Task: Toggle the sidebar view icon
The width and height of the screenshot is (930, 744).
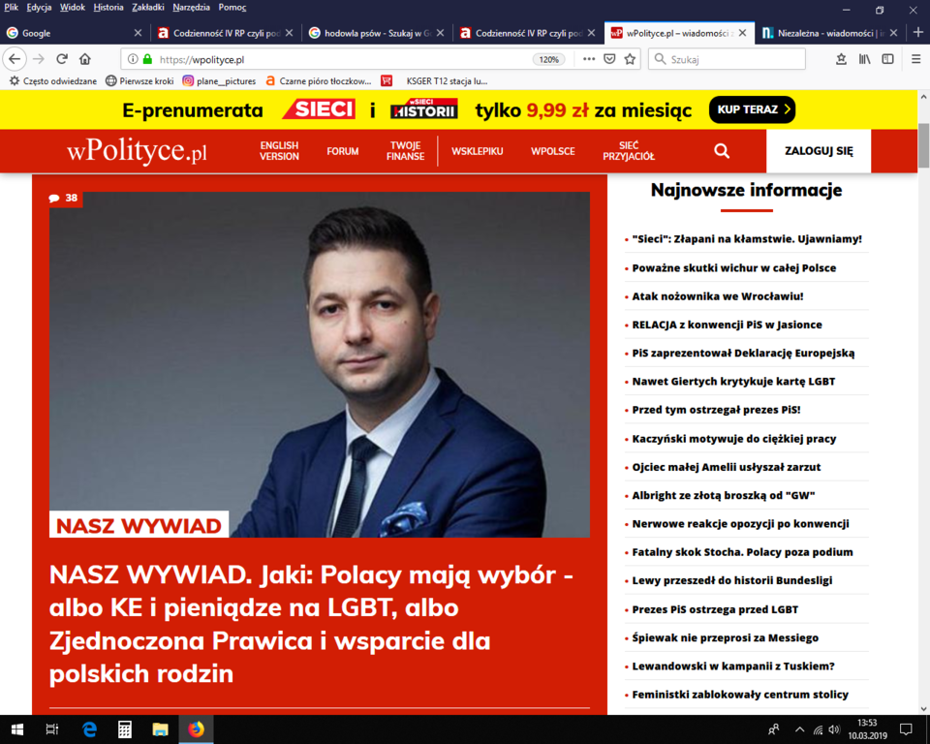Action: pos(887,59)
